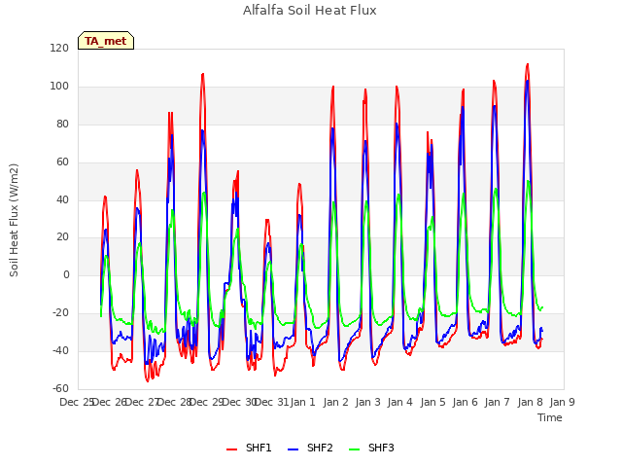Click the Time axis label
622x467 pixels.
(550, 417)
